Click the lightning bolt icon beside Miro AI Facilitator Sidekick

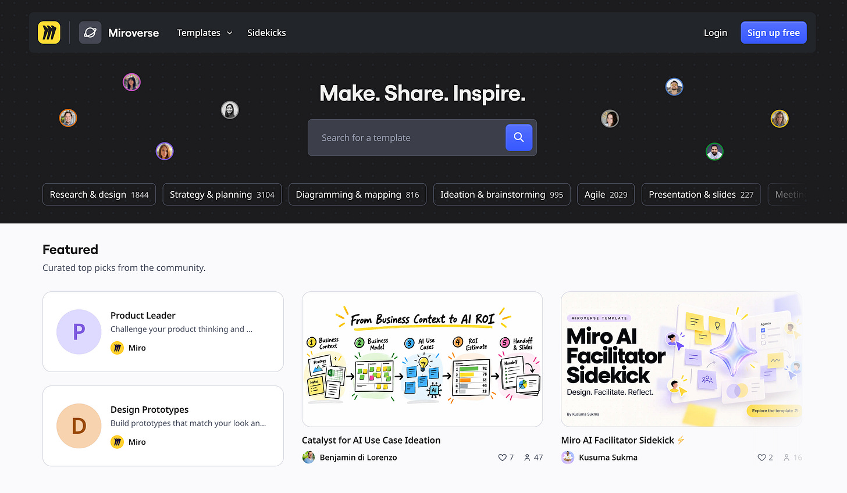(681, 440)
